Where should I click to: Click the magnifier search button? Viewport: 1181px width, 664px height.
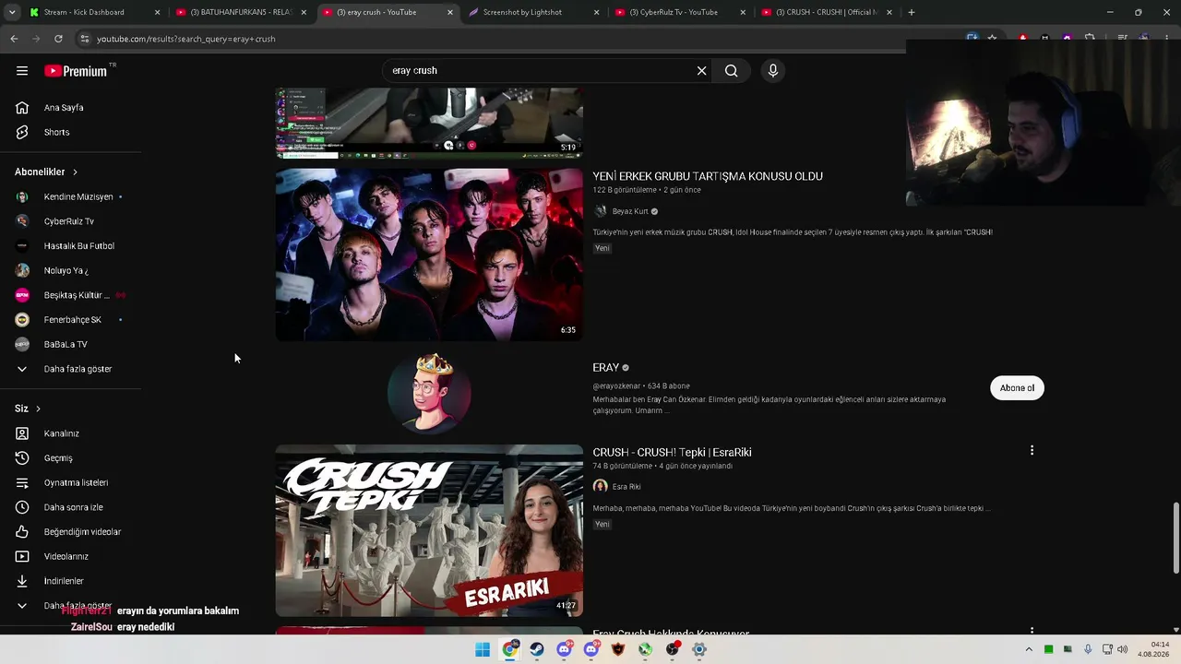click(731, 71)
